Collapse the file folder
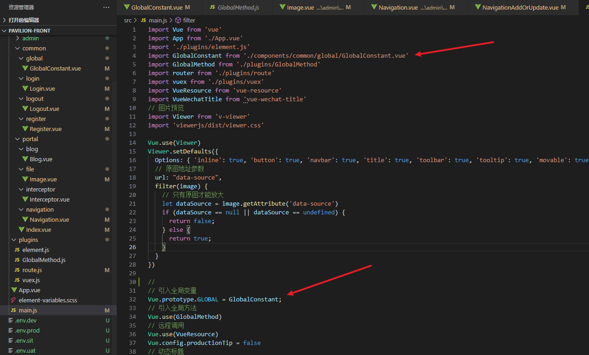This screenshot has height=355, width=589. point(22,169)
